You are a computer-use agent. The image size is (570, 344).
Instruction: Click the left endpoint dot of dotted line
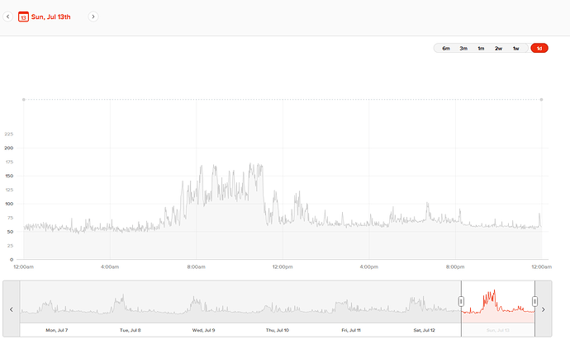pos(24,100)
